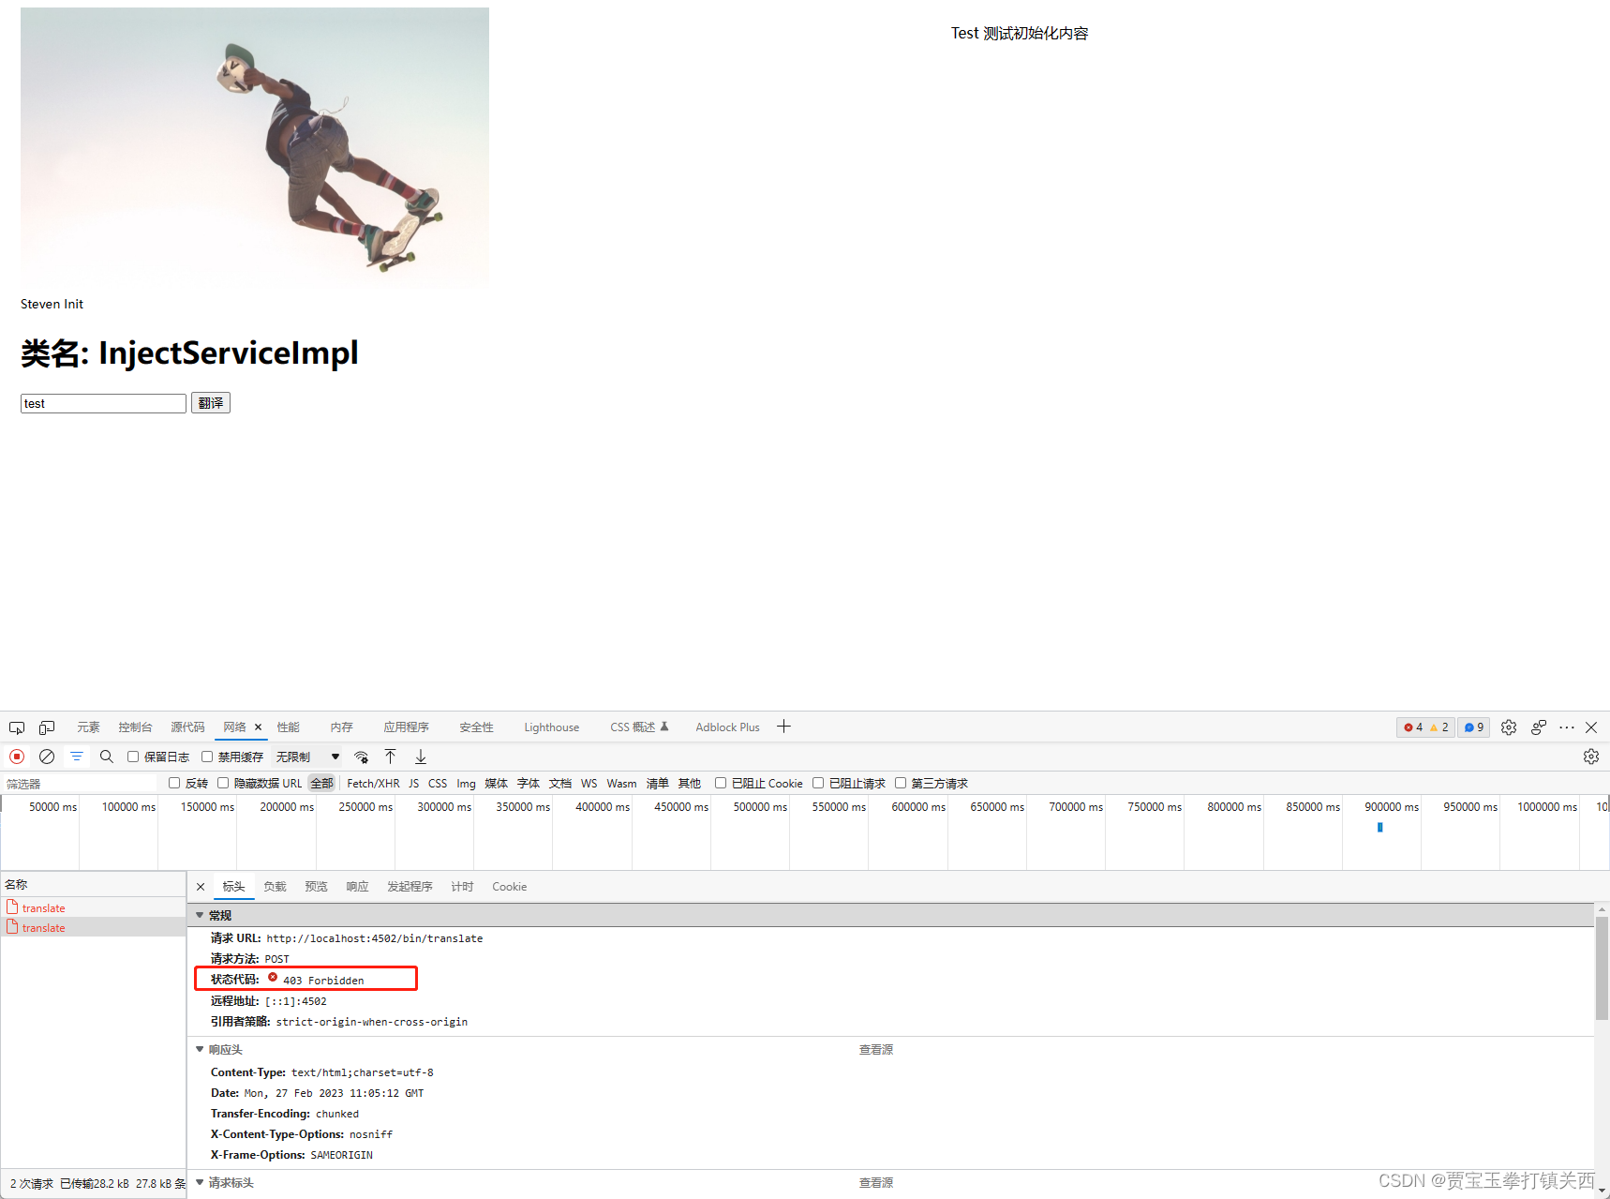Select the 负载 payload tab
The height and width of the screenshot is (1199, 1610).
coord(275,887)
